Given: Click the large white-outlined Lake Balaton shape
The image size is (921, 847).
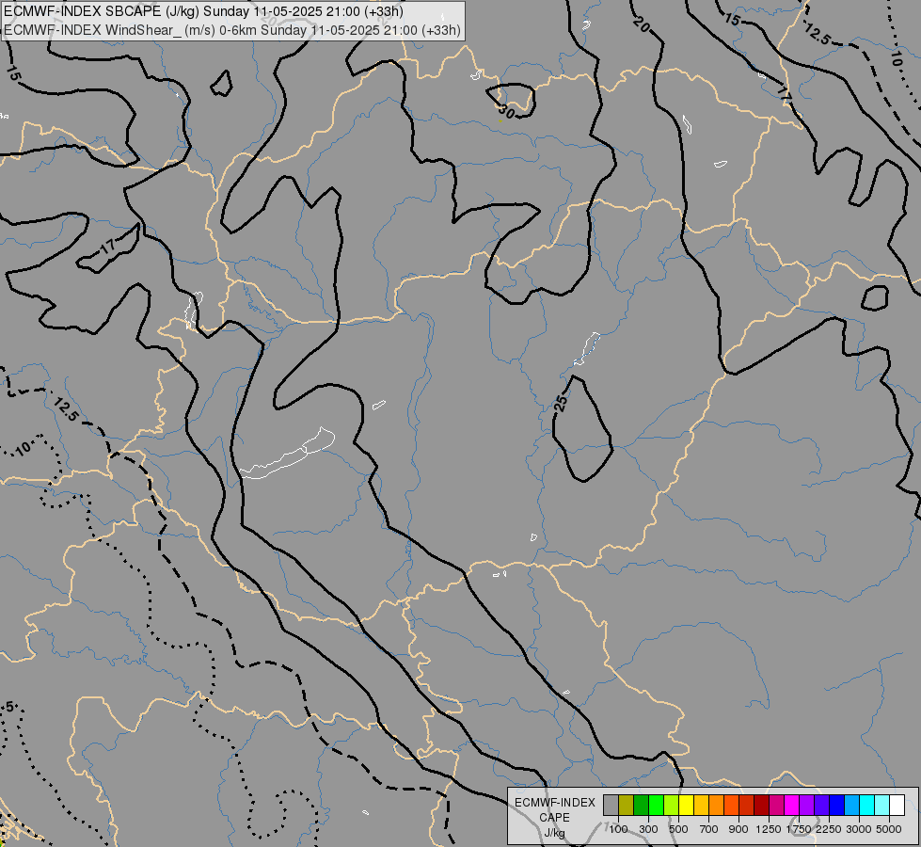Looking at the screenshot, I should [x=287, y=455].
